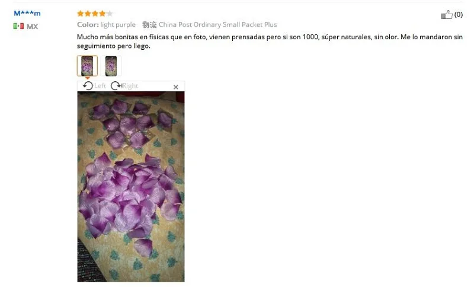Click the Mexico flag icon
This screenshot has width=474, height=287.
tap(18, 26)
